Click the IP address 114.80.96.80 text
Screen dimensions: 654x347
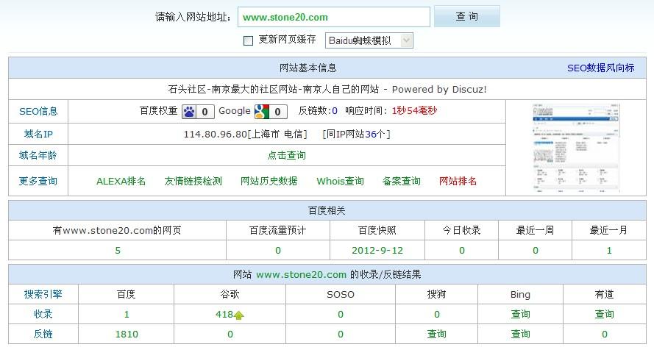(x=216, y=134)
